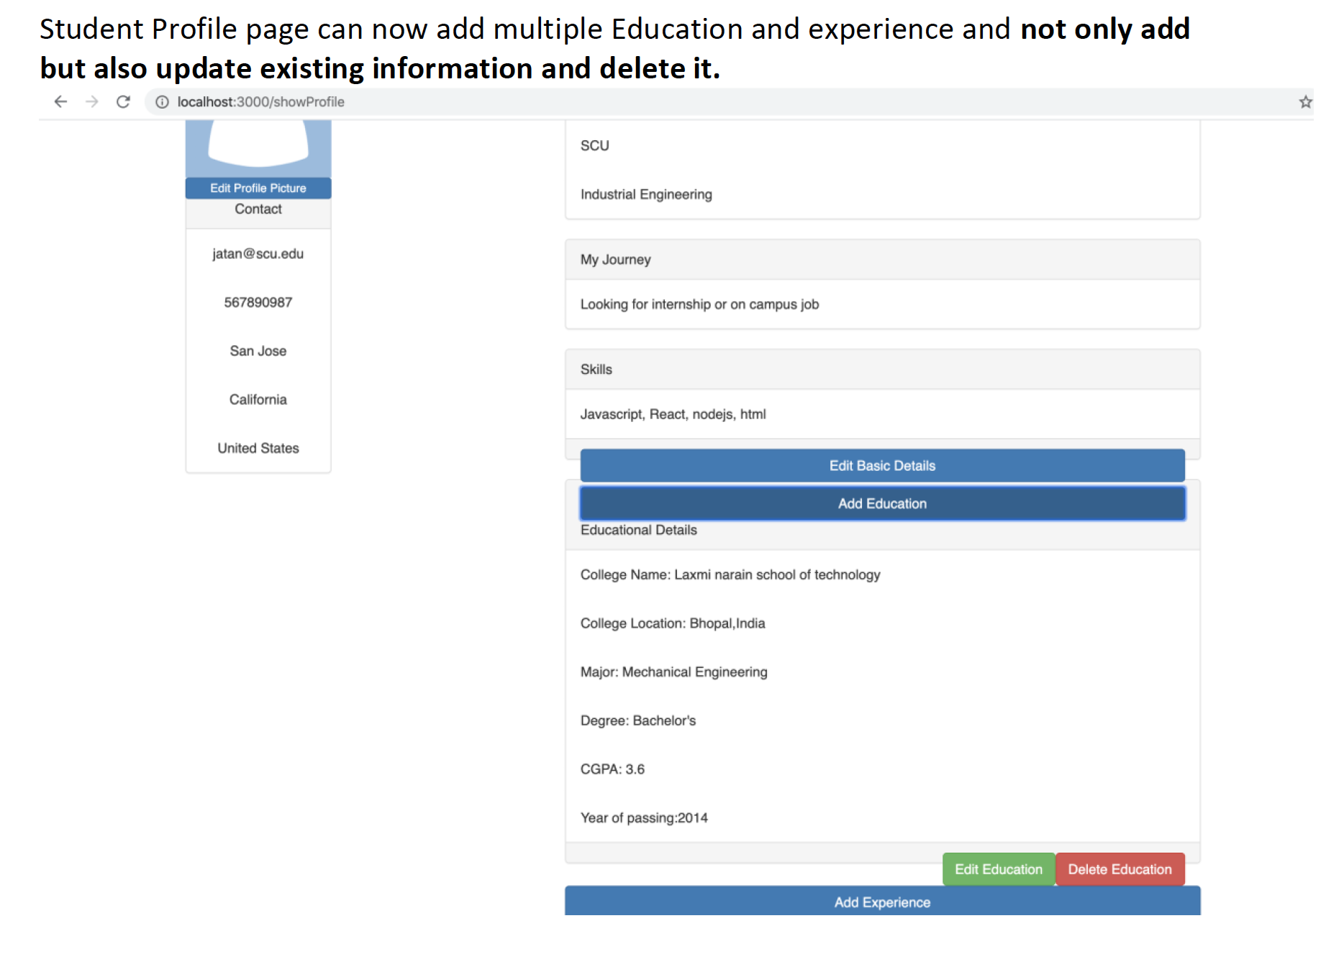Click Edit Profile Picture button
Screen dimensions: 1344x972
[258, 188]
